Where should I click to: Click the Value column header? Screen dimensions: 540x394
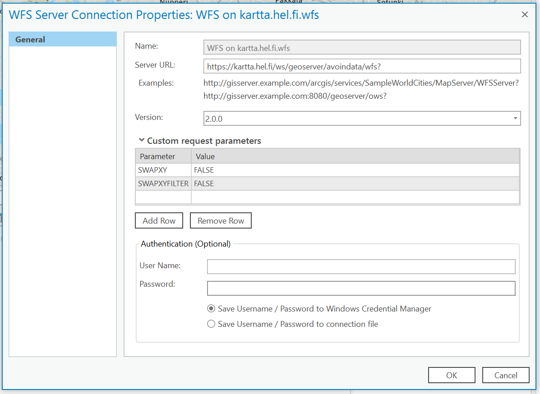(x=205, y=156)
